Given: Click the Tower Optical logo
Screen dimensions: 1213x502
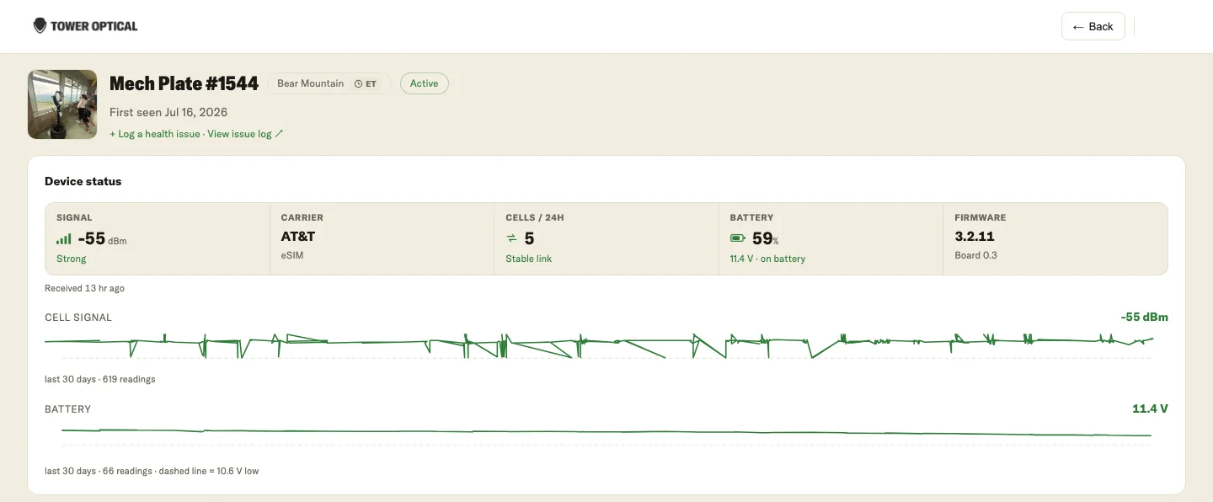Looking at the screenshot, I should pos(85,26).
